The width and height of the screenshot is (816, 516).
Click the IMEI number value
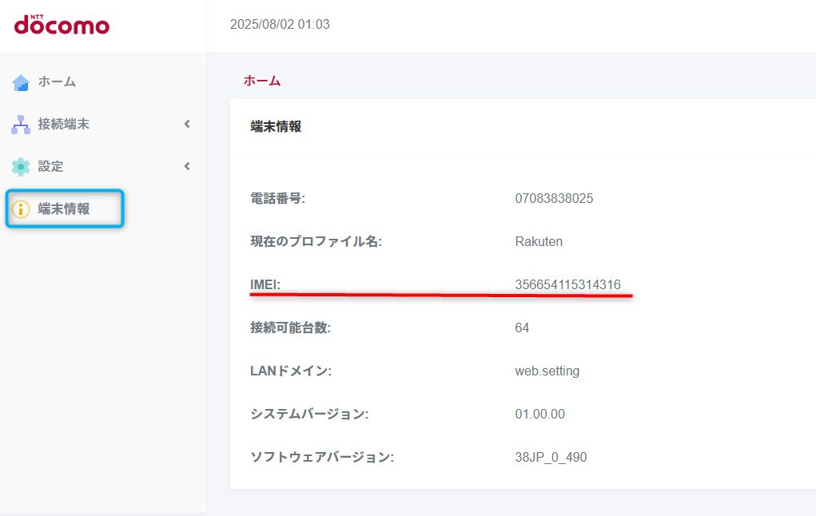(567, 284)
